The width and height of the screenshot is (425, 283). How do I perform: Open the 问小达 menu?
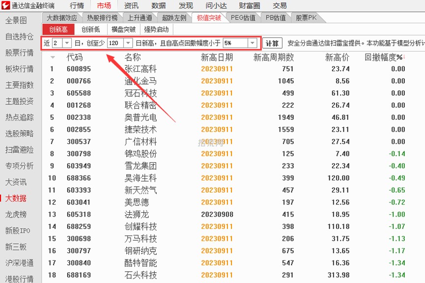coord(216,6)
